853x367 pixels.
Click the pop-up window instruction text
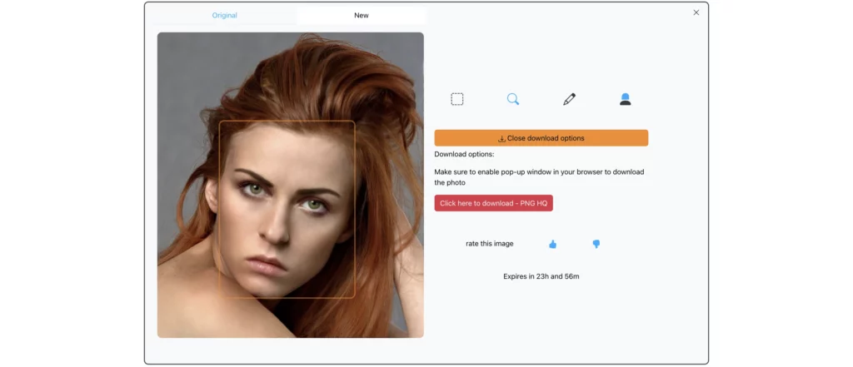[539, 177]
